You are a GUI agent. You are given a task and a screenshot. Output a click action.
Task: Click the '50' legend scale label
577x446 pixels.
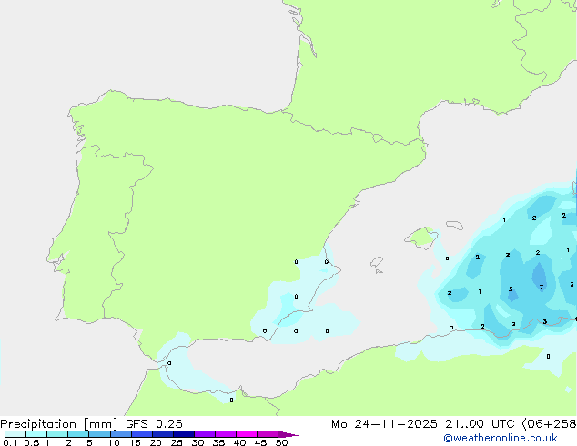click(x=281, y=442)
